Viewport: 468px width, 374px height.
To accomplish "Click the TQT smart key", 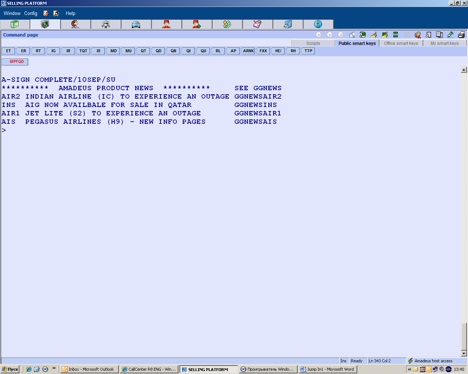I will tap(83, 51).
